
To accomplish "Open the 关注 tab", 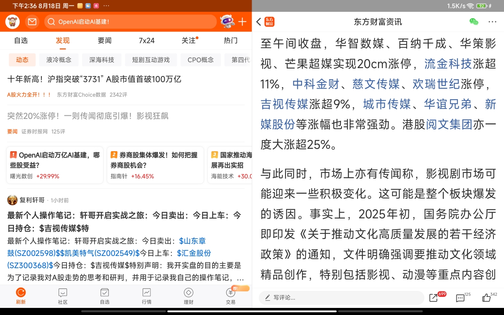I will click(189, 41).
